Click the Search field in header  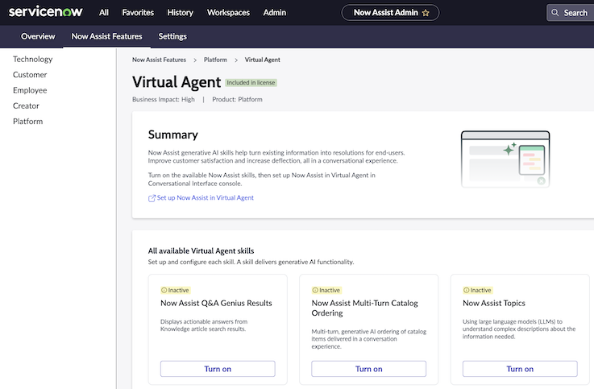click(x=572, y=13)
